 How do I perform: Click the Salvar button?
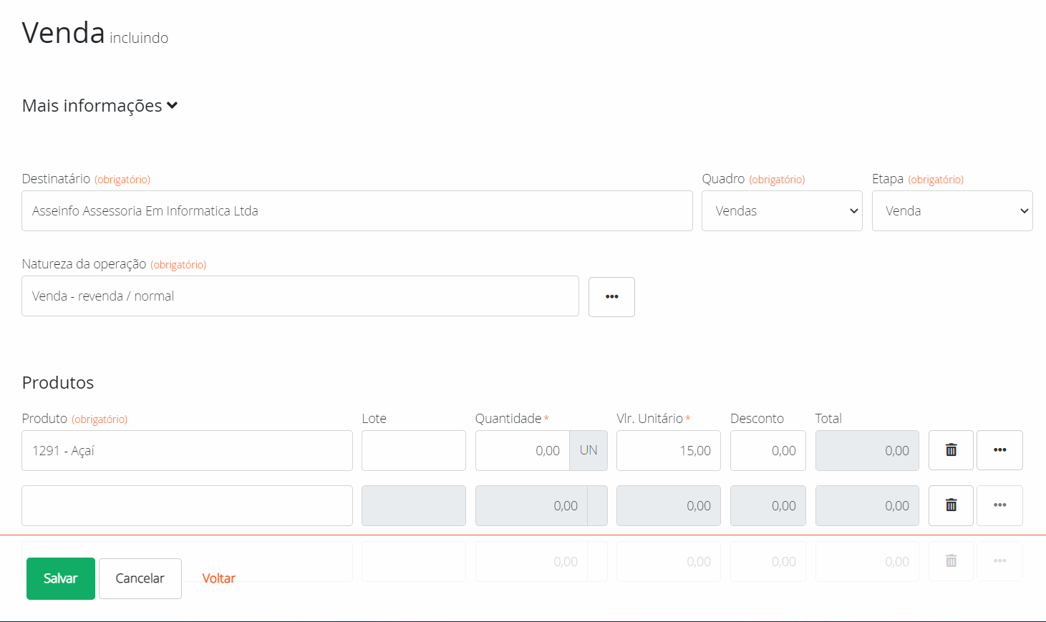pos(60,578)
